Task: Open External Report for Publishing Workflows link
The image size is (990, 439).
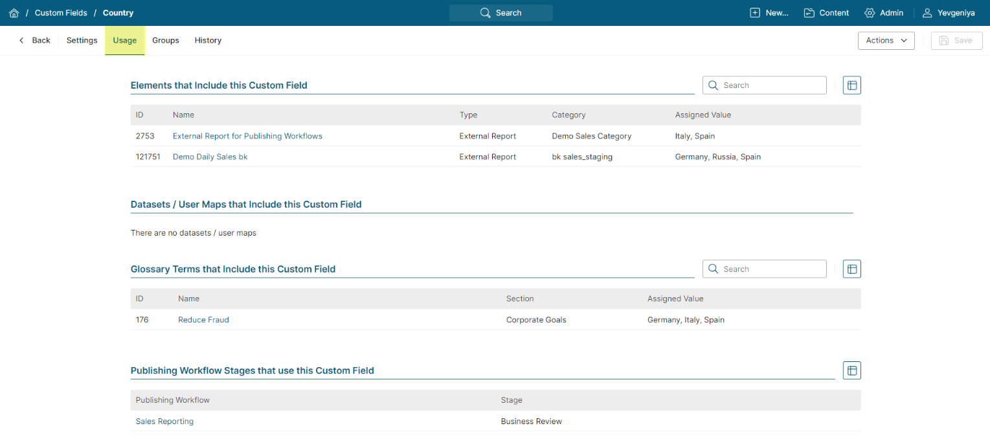Action: click(x=247, y=136)
